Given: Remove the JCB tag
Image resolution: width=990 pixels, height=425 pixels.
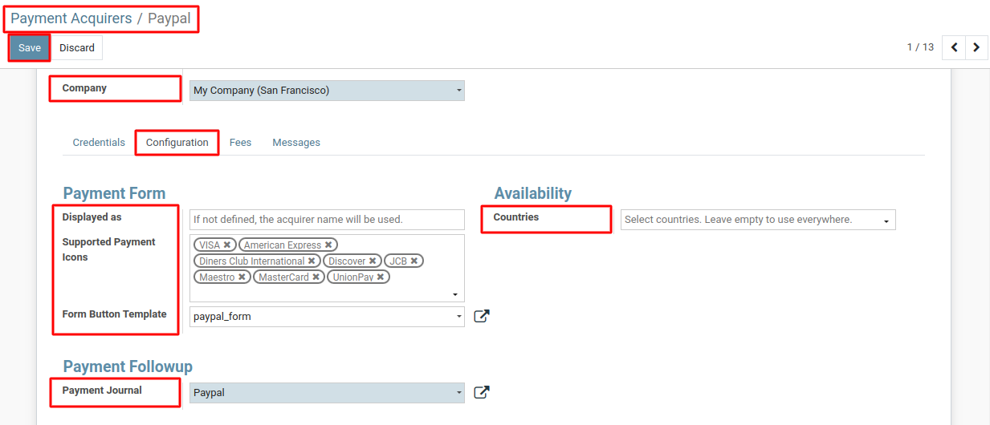Looking at the screenshot, I should [414, 261].
